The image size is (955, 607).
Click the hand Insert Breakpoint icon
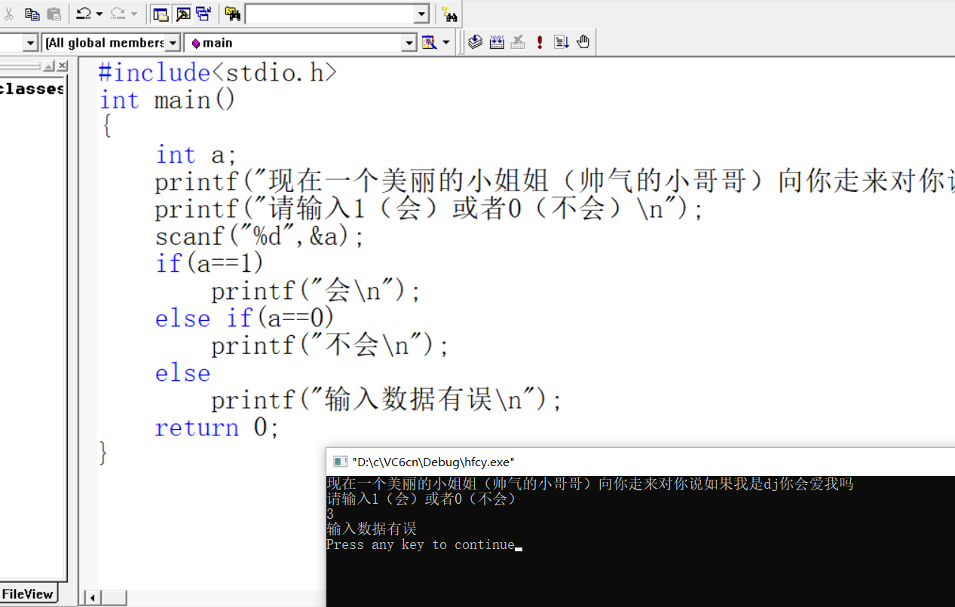click(x=583, y=42)
